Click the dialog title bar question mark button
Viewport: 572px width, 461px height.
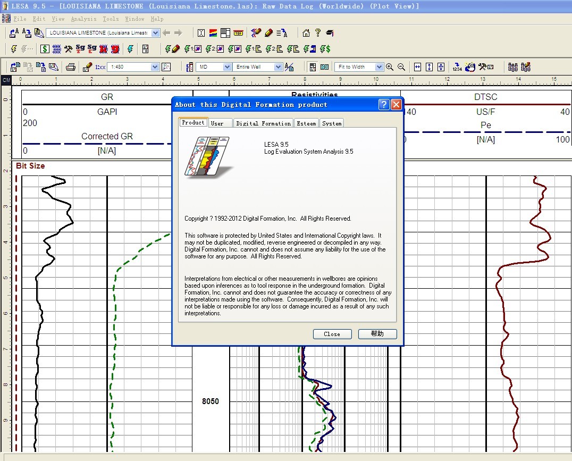(x=384, y=105)
